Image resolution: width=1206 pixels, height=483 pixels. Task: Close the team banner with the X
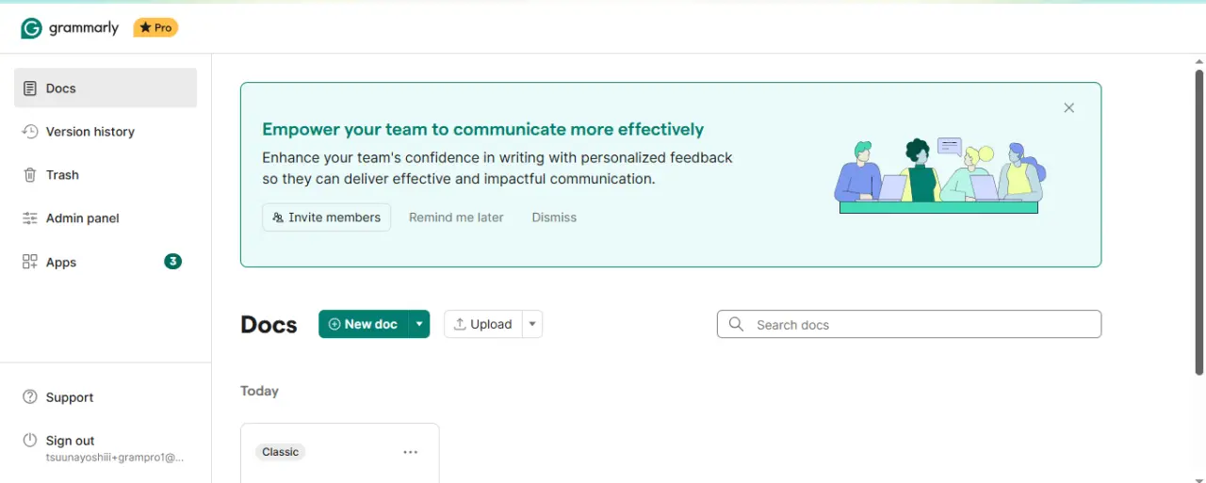[x=1068, y=107]
